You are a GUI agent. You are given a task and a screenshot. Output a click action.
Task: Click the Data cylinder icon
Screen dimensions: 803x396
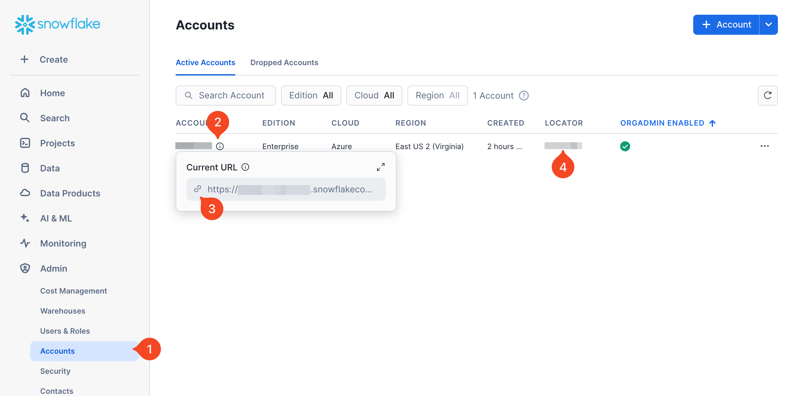[x=25, y=168]
